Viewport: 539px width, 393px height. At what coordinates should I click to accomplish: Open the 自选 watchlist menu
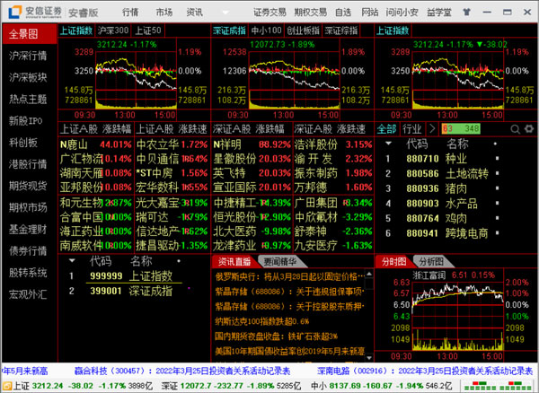[x=343, y=13]
